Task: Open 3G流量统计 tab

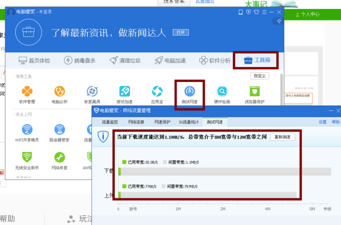Action: click(189, 122)
